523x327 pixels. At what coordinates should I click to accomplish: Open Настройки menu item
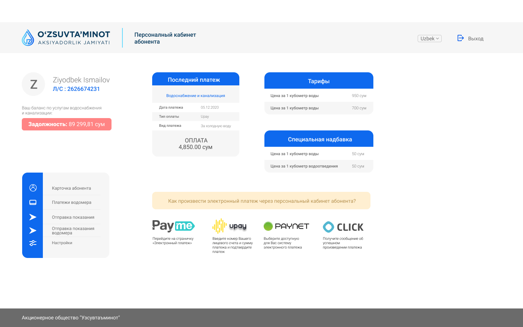[x=62, y=243]
